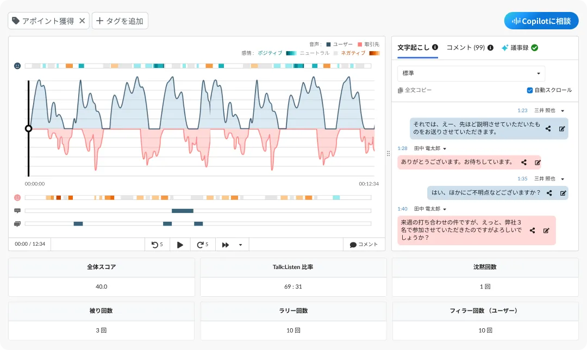
Task: Click the rewind 5 seconds button
Action: tap(157, 245)
